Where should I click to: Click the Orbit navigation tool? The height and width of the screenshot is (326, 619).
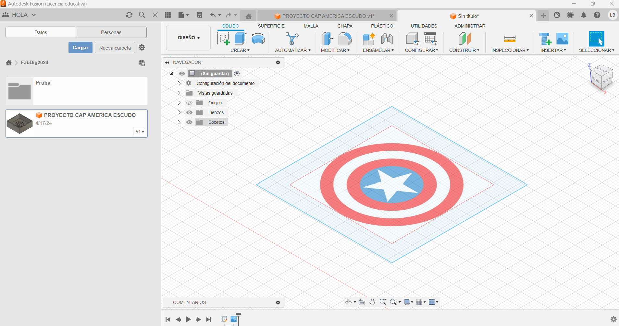click(x=349, y=302)
